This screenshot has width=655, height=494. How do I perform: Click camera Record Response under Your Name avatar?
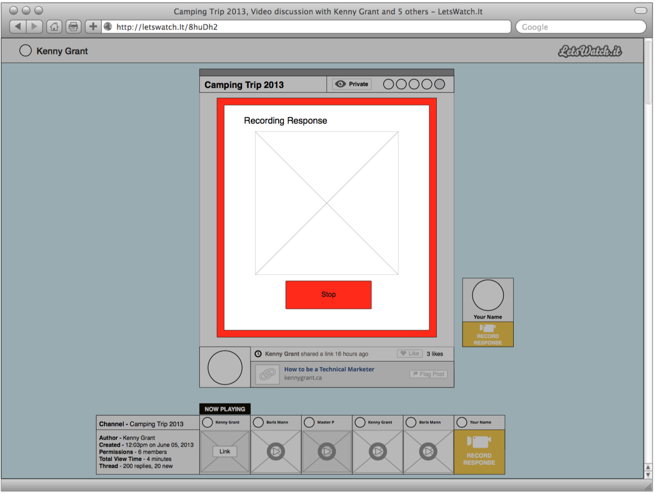click(x=487, y=334)
